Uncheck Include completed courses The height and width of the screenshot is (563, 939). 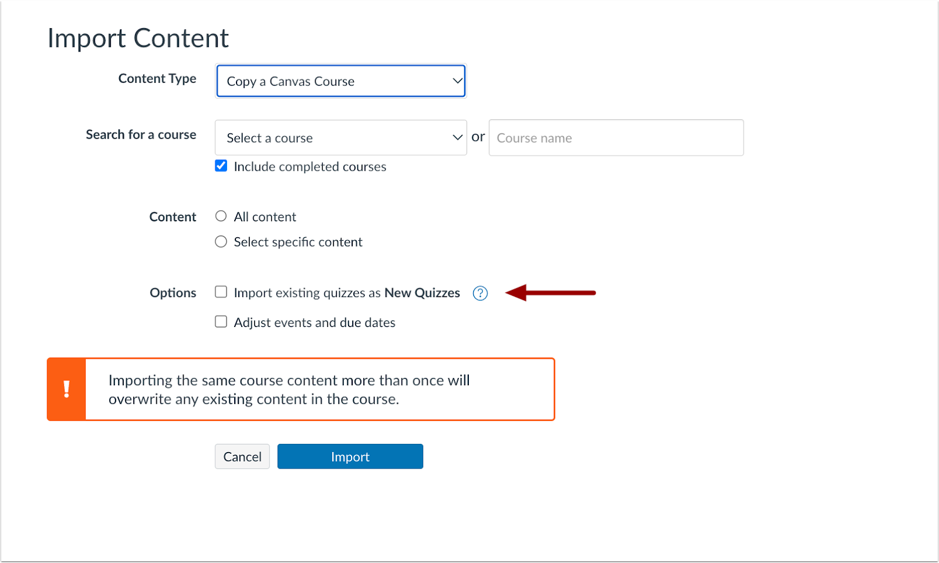(x=221, y=166)
